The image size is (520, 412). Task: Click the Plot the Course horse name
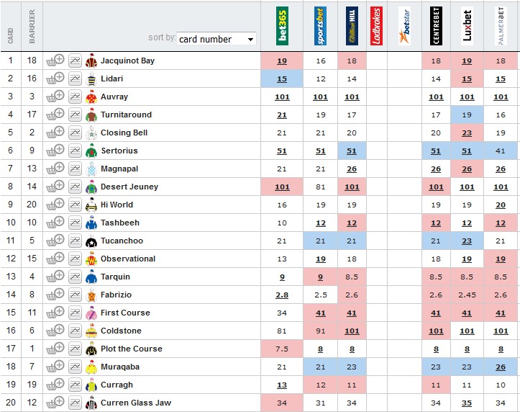click(131, 349)
